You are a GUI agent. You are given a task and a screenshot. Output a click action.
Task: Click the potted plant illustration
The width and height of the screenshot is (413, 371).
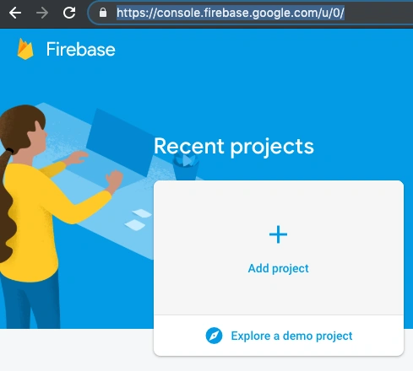tap(186, 168)
